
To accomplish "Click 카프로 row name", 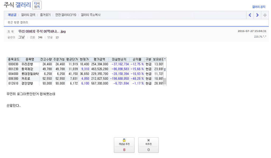I will [26, 79].
